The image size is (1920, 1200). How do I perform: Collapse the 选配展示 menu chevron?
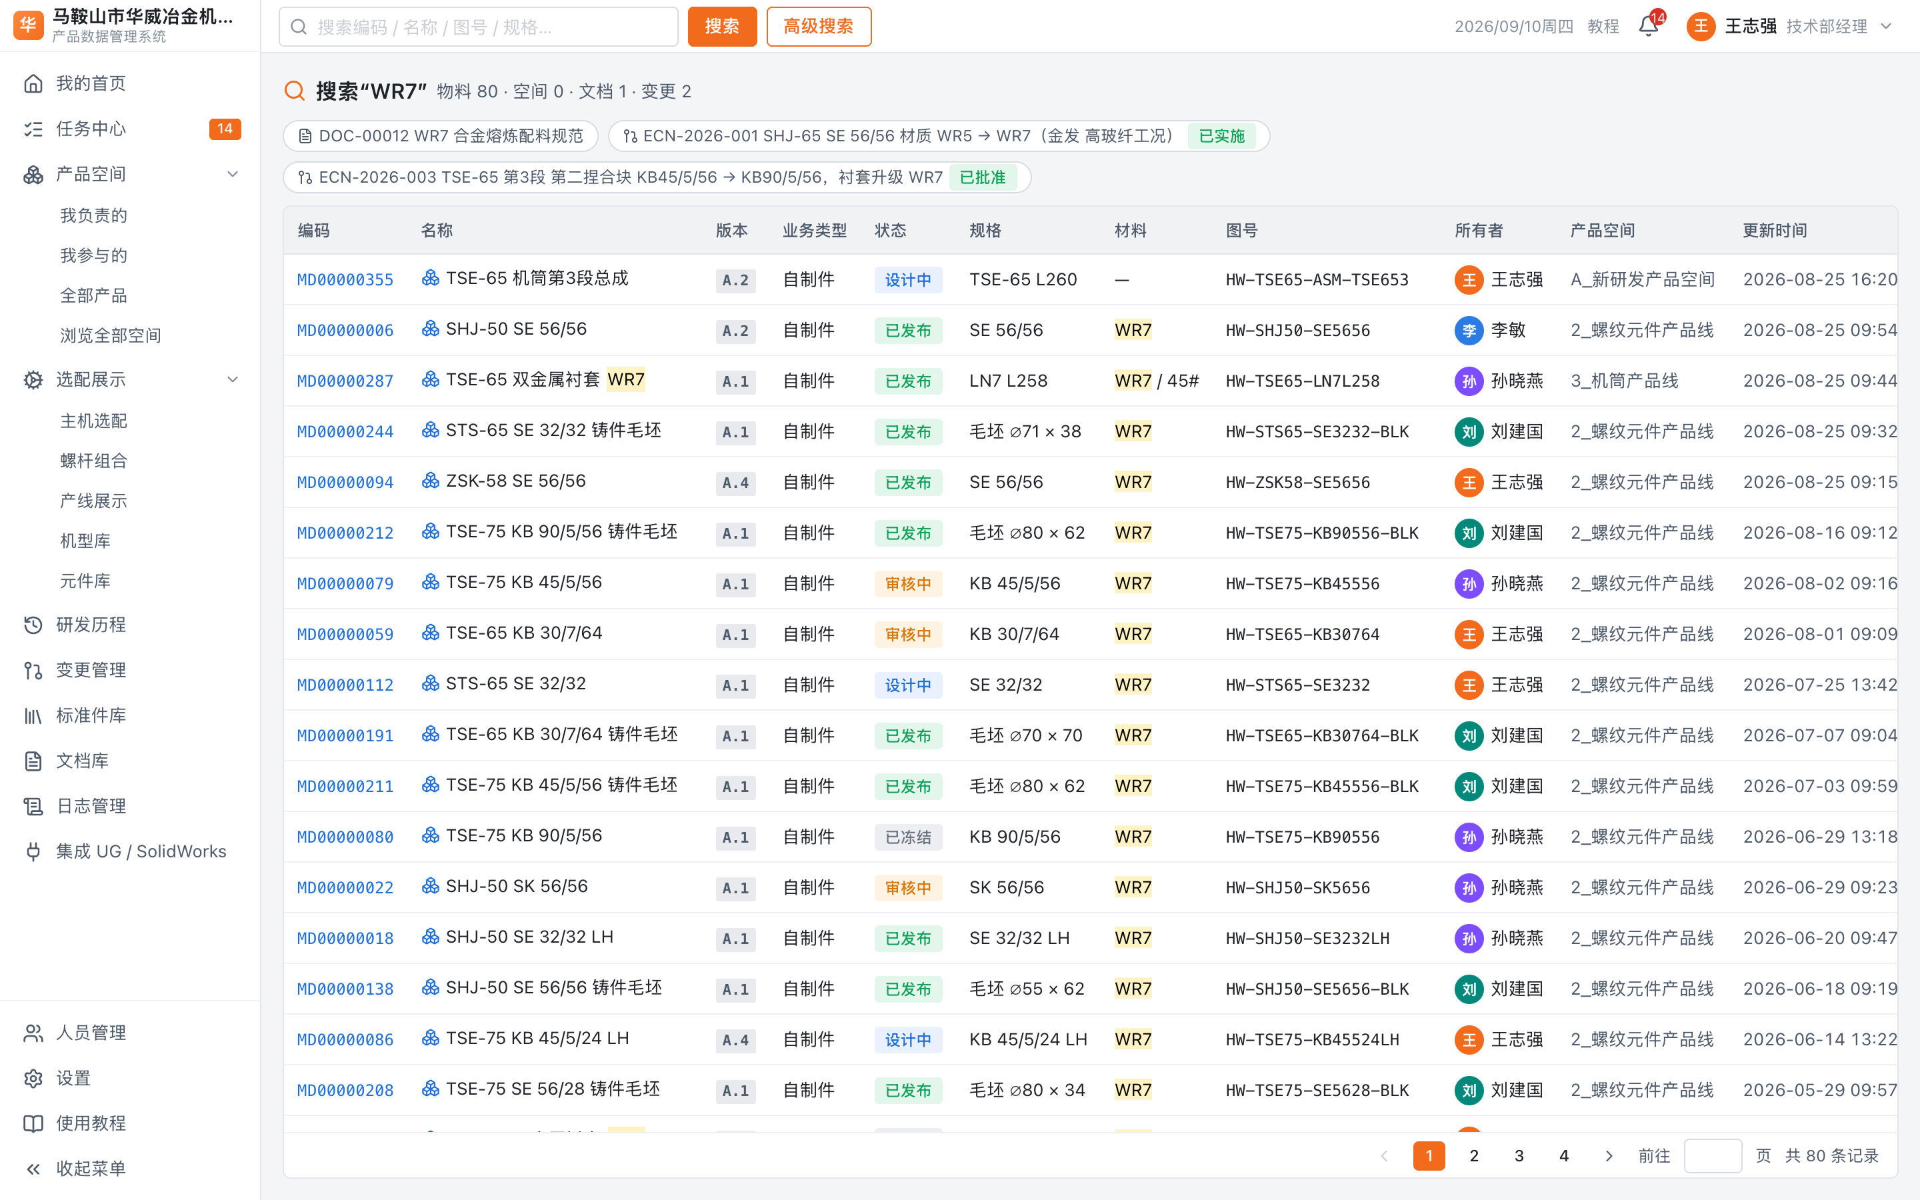pyautogui.click(x=233, y=379)
